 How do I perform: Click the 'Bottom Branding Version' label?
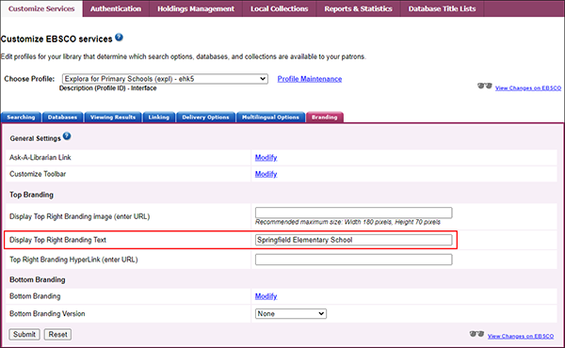(47, 314)
